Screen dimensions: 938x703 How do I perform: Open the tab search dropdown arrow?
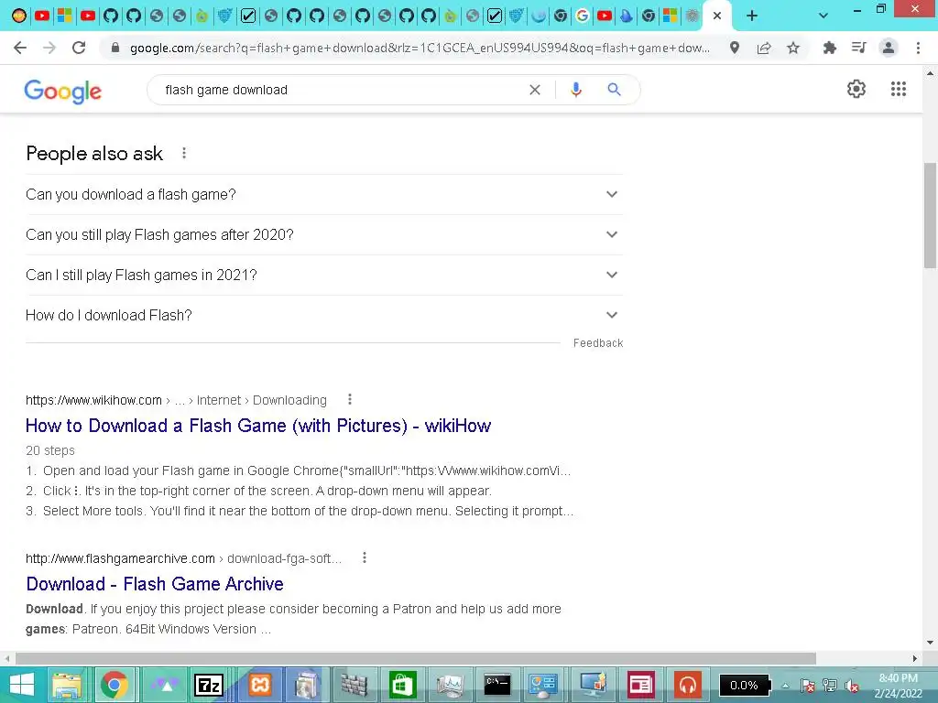pos(823,16)
